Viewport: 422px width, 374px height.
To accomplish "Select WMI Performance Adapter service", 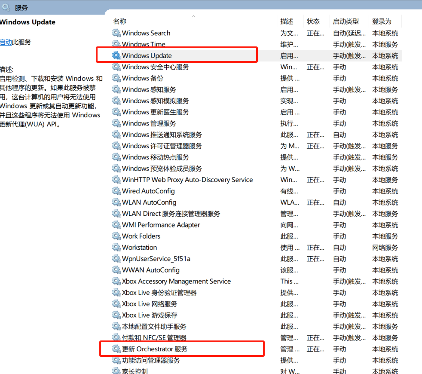I will coord(161,225).
